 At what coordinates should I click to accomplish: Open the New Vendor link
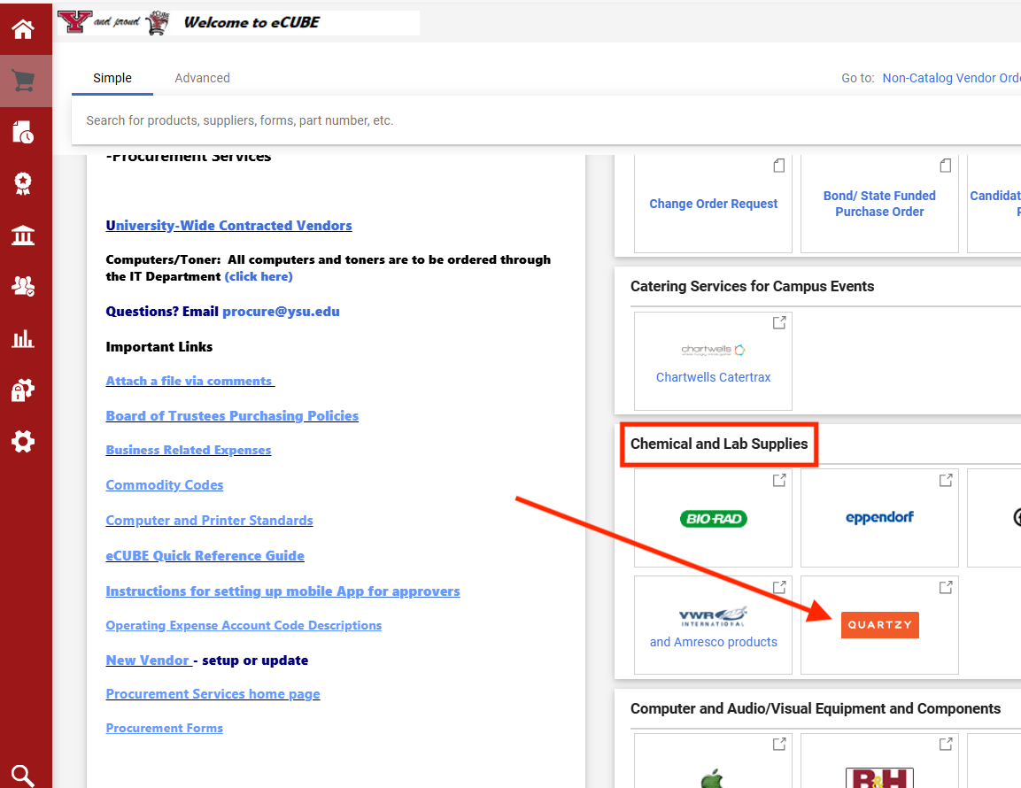point(148,661)
